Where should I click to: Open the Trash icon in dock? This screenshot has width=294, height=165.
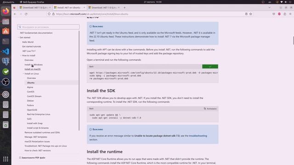point(6,125)
